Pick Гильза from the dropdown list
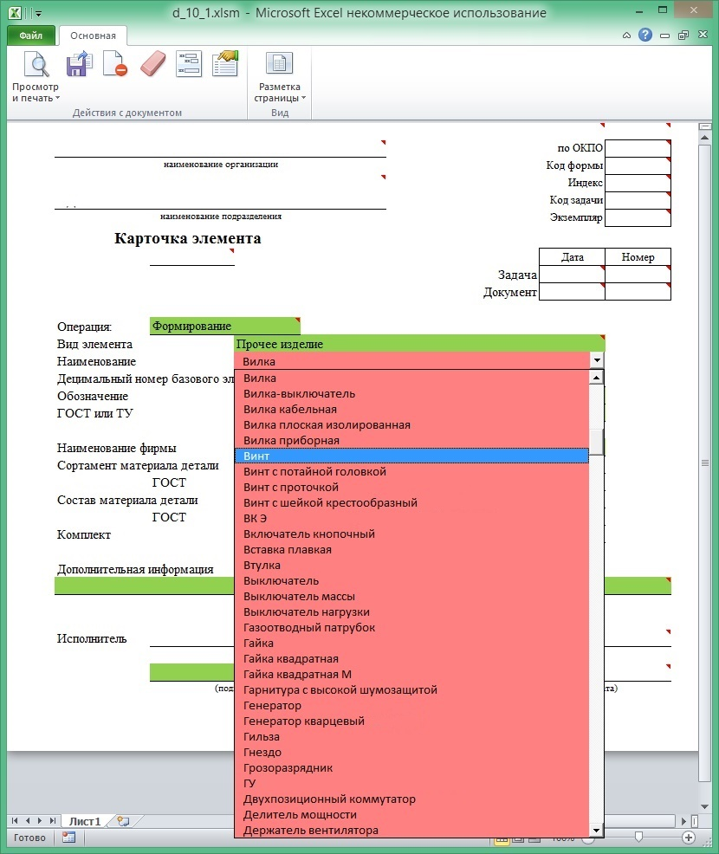The width and height of the screenshot is (719, 854). tap(411, 736)
